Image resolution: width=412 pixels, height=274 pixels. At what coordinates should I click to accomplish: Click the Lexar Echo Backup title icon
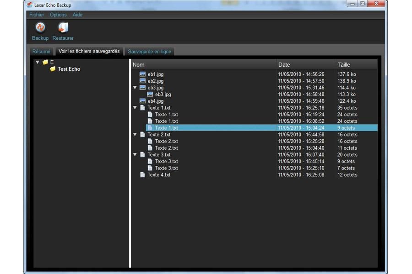pos(30,5)
